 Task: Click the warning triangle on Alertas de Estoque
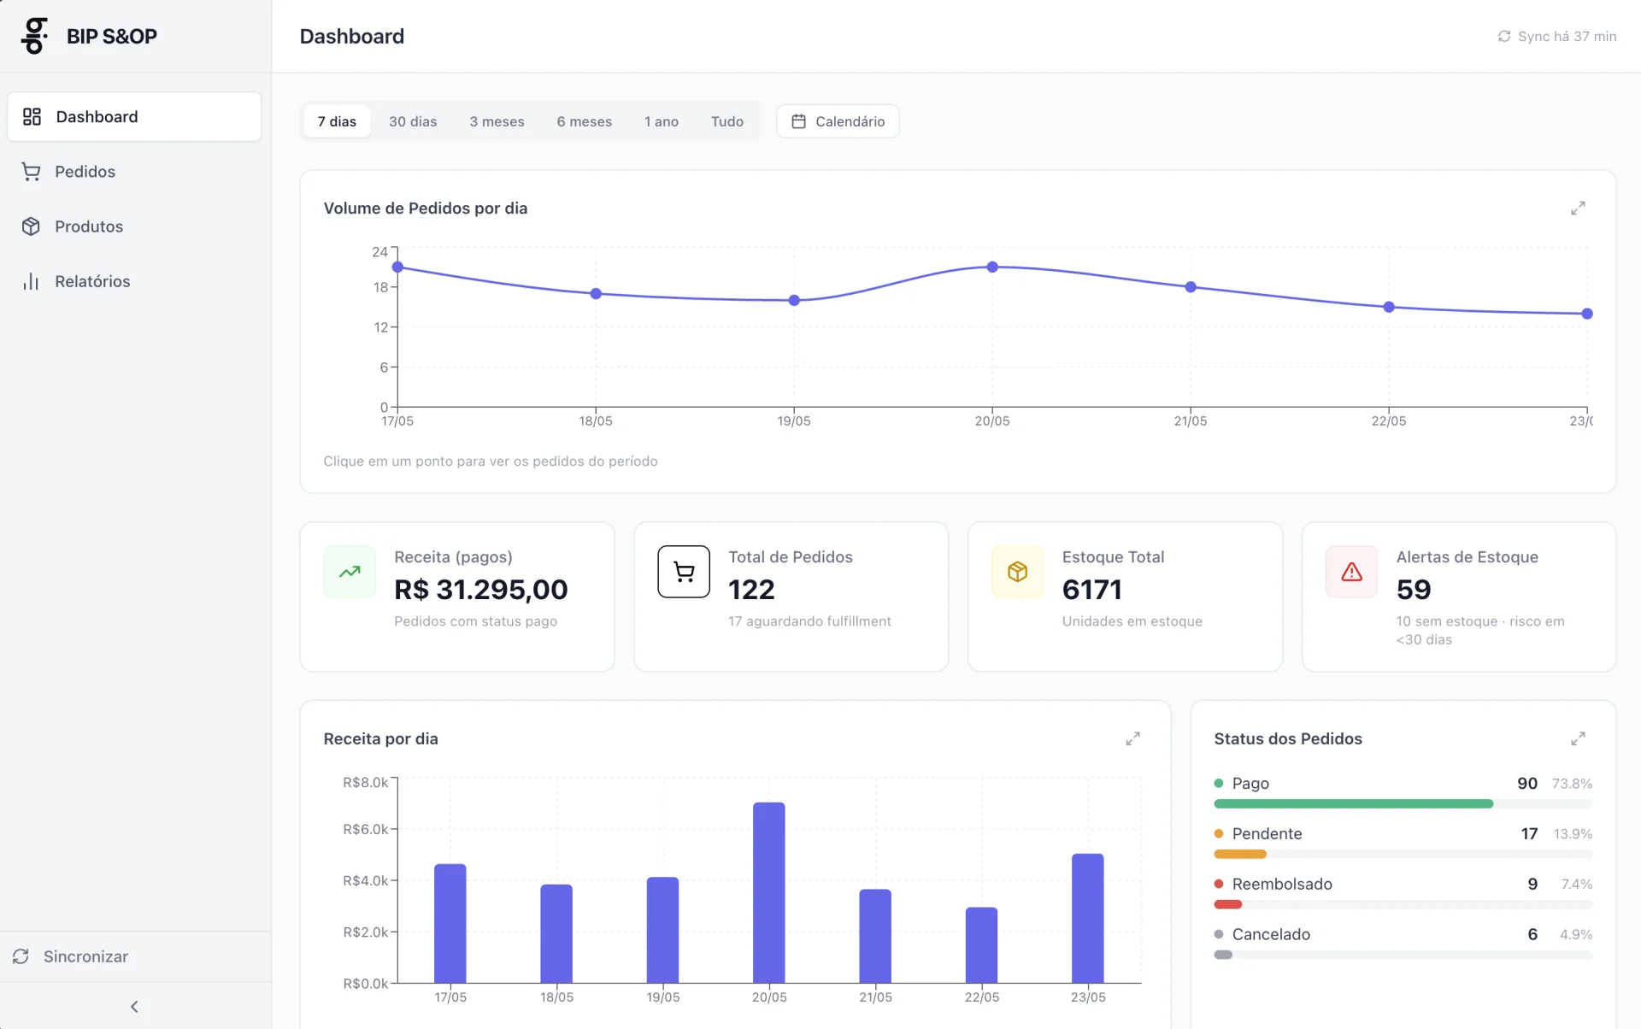point(1351,572)
